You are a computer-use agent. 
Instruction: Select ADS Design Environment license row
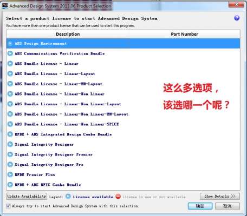pyautogui.click(x=123, y=43)
